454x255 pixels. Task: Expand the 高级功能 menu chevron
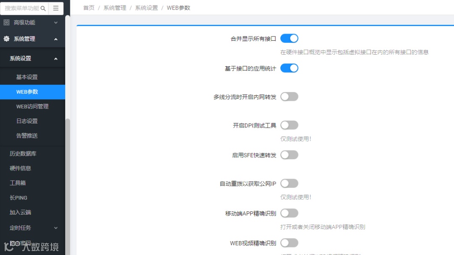click(x=56, y=23)
